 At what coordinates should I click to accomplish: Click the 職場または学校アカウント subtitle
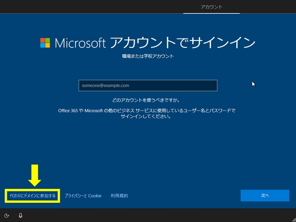pos(148,56)
